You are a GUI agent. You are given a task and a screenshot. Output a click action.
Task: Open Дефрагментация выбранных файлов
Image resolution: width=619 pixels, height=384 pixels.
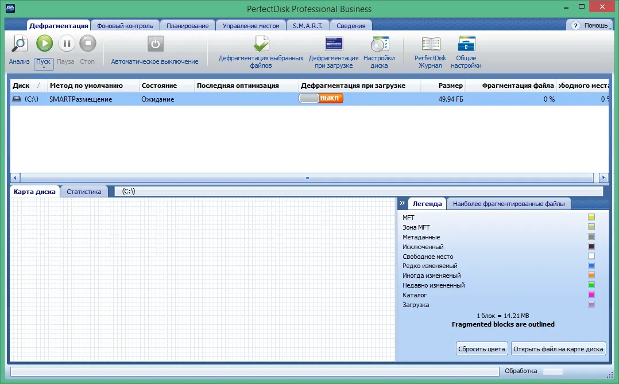point(261,44)
